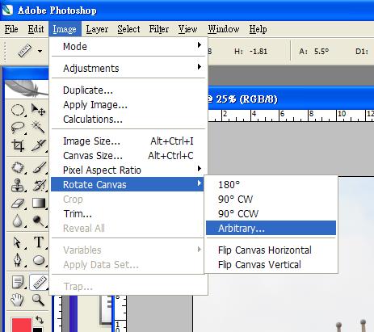The width and height of the screenshot is (374, 332).
Task: Click the H: -1.81 readout
Action: click(x=250, y=51)
